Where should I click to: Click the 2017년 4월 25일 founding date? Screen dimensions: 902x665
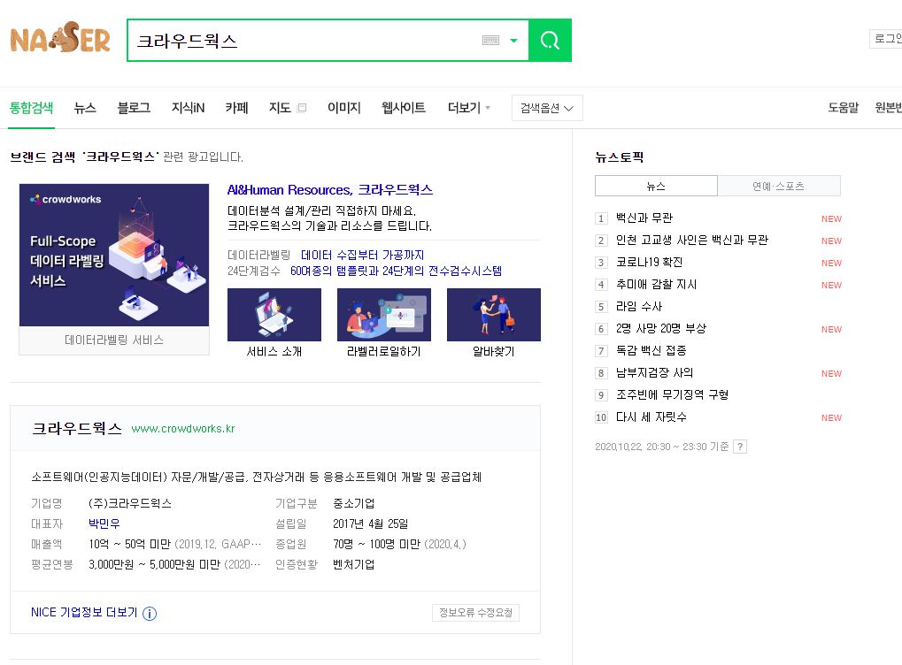[x=371, y=524]
